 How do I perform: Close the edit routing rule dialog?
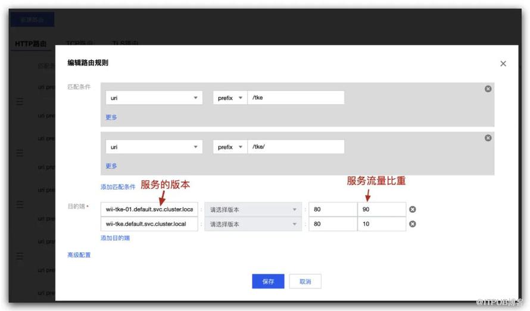503,64
